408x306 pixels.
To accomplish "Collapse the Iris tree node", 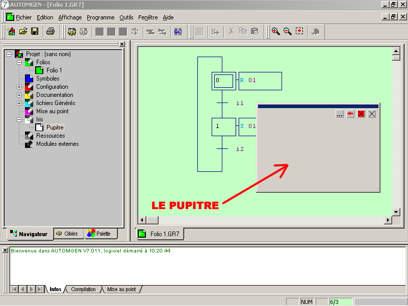I will click(x=19, y=119).
